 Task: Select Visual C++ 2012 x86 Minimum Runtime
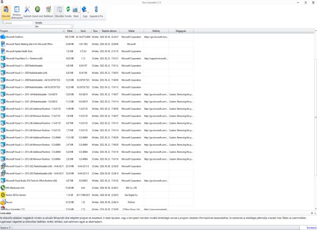[x=97, y=130]
